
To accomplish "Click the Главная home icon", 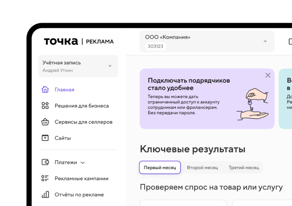I will 45,90.
